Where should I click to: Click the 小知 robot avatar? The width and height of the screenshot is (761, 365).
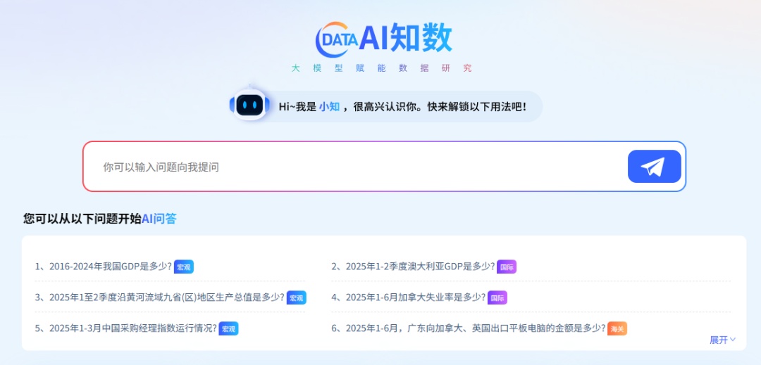coord(249,106)
